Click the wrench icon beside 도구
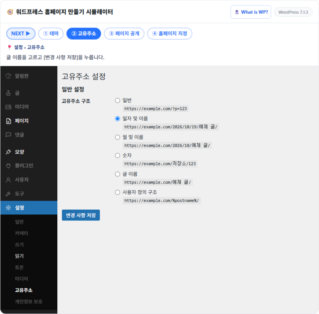Image resolution: width=319 pixels, height=314 pixels. [8, 194]
